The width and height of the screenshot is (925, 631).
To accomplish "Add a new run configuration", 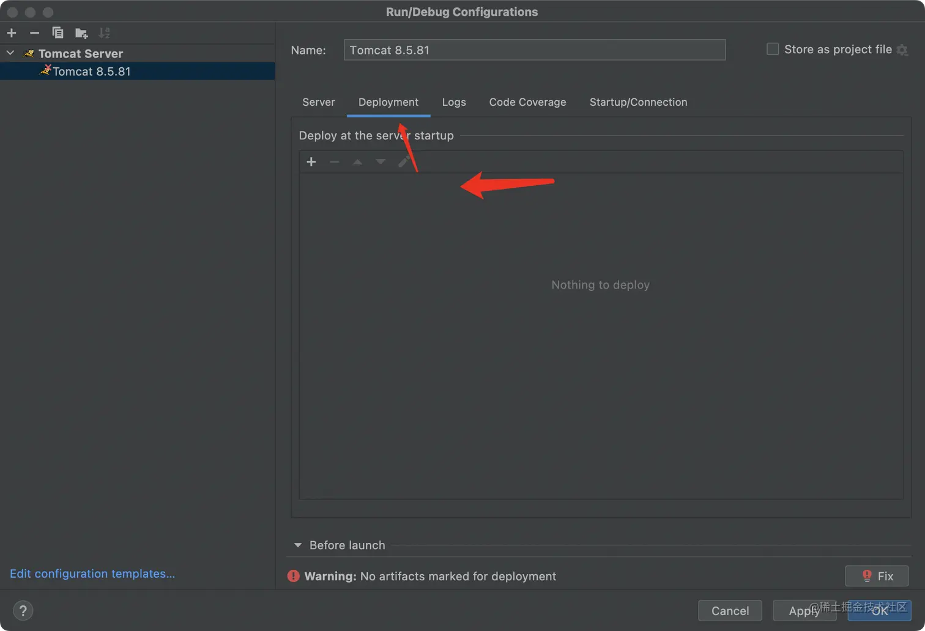I will (12, 33).
